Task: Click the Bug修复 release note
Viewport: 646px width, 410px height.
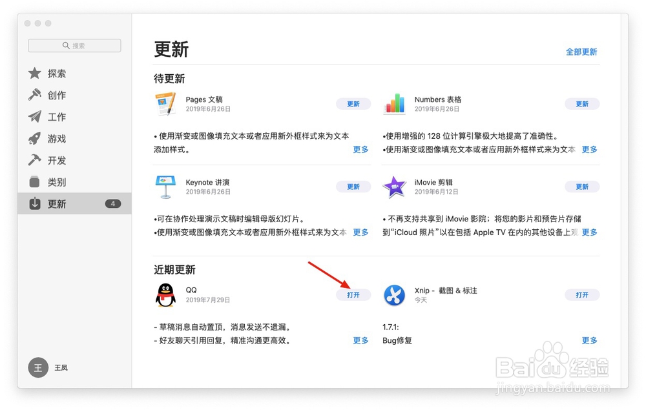Action: click(397, 340)
